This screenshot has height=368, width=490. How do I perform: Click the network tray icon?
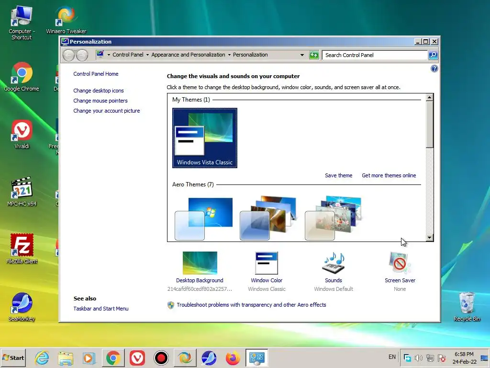(x=430, y=357)
